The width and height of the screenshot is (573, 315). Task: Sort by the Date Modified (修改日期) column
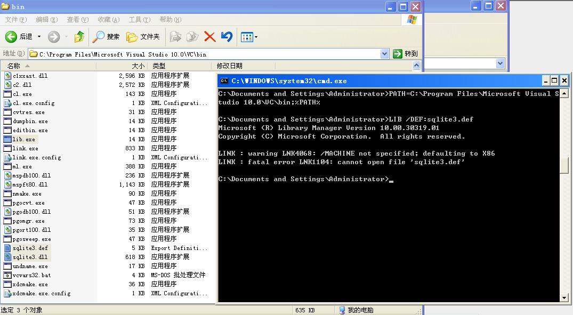coord(244,66)
